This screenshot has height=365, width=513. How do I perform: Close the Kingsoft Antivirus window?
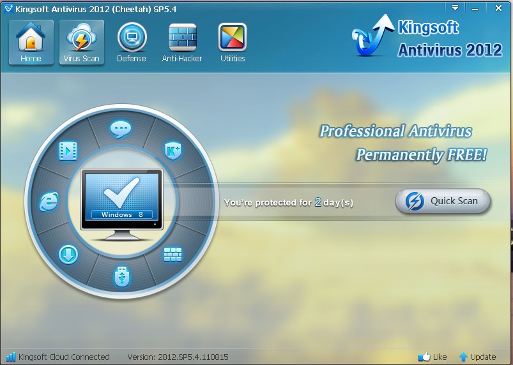[498, 8]
